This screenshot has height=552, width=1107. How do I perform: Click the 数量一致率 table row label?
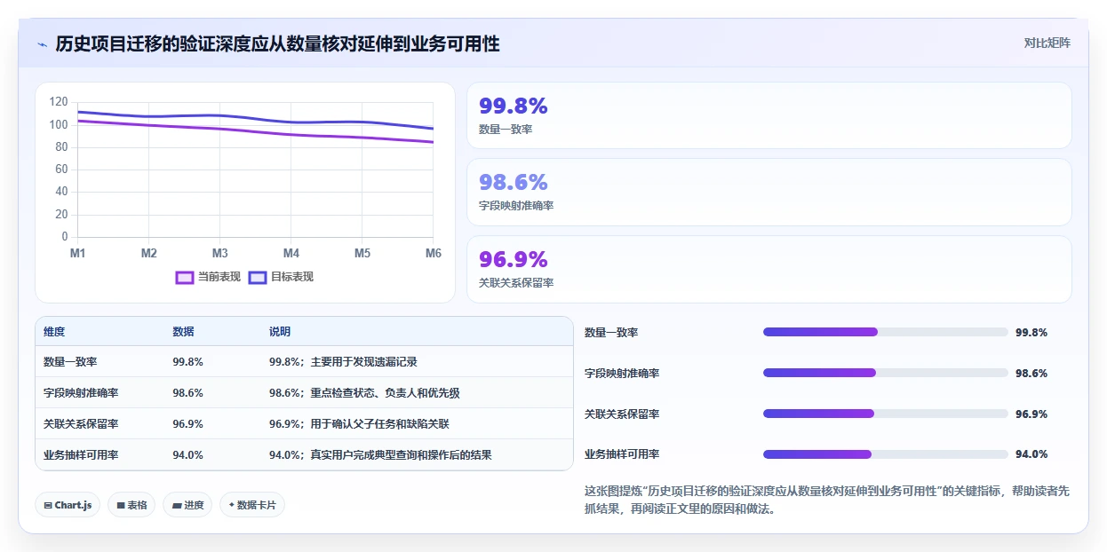pyautogui.click(x=70, y=361)
